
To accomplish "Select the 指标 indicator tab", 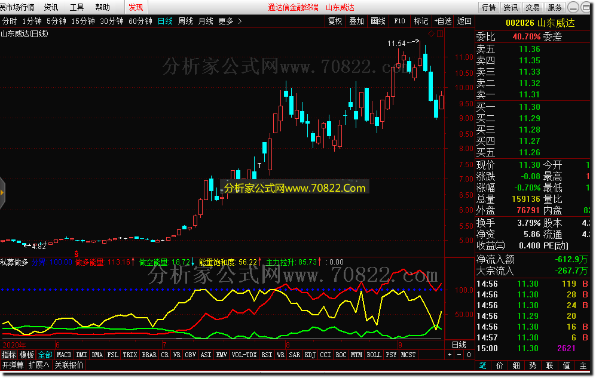I will point(9,355).
